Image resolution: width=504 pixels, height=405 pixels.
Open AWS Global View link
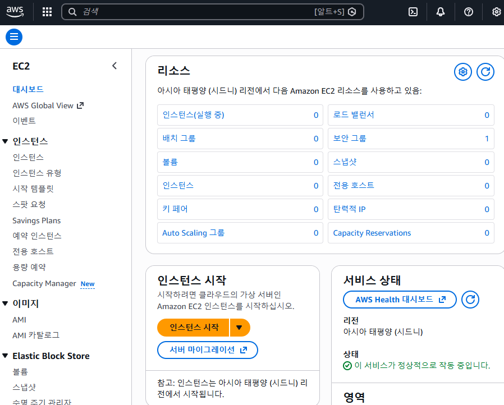43,105
